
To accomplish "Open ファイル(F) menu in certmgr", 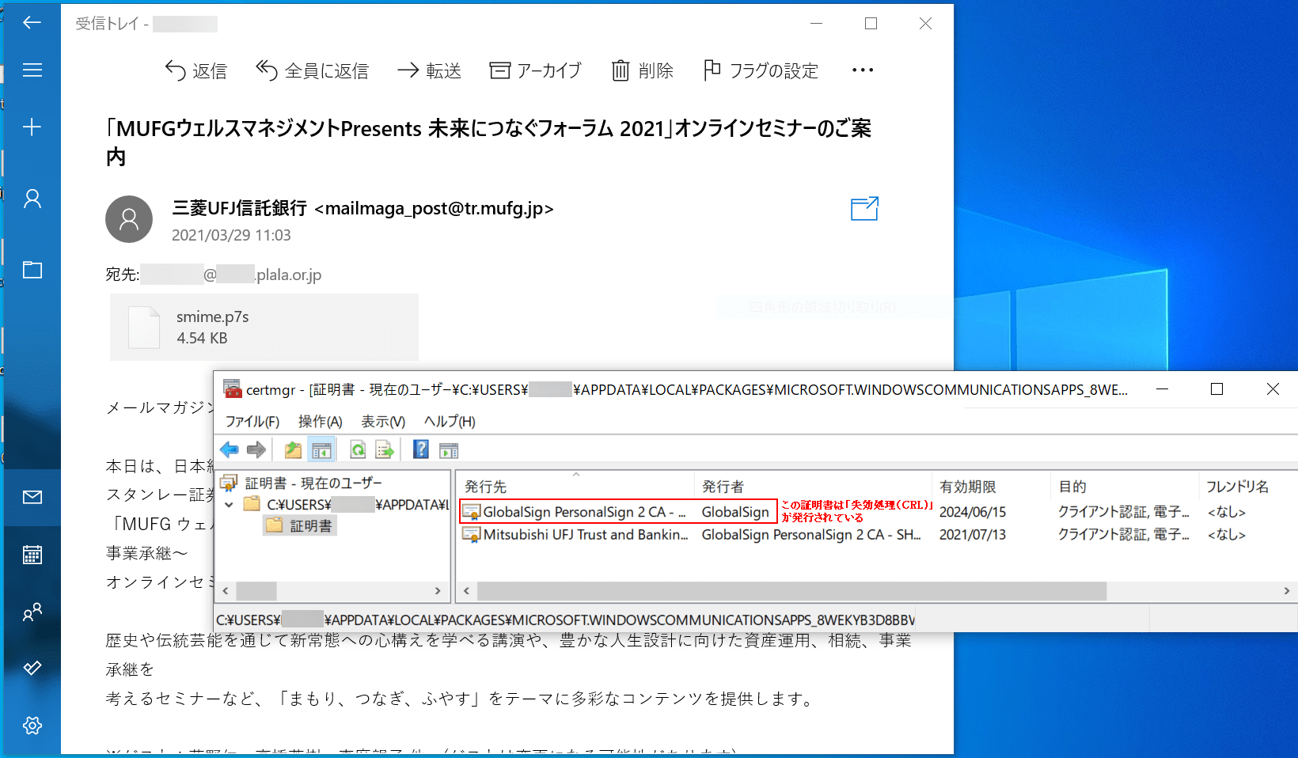I will pos(252,422).
